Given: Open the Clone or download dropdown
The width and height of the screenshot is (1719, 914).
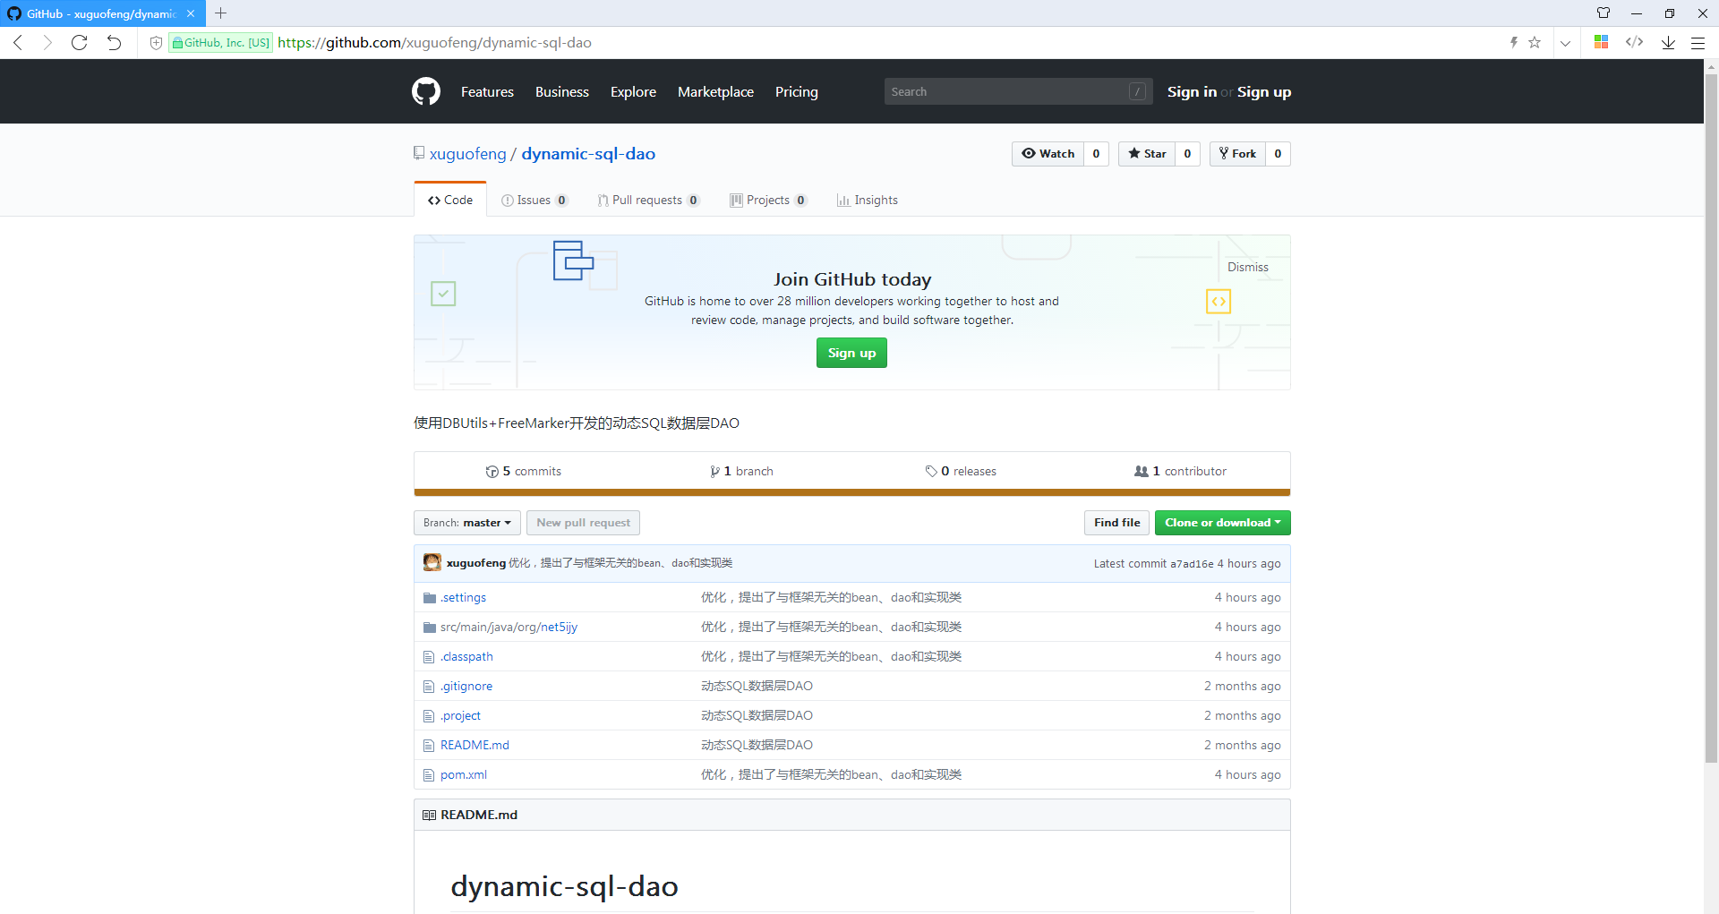Looking at the screenshot, I should (1222, 523).
